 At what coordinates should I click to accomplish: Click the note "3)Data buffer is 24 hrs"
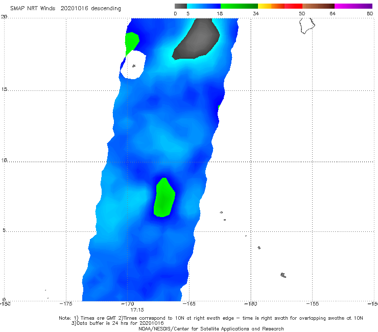point(117,323)
